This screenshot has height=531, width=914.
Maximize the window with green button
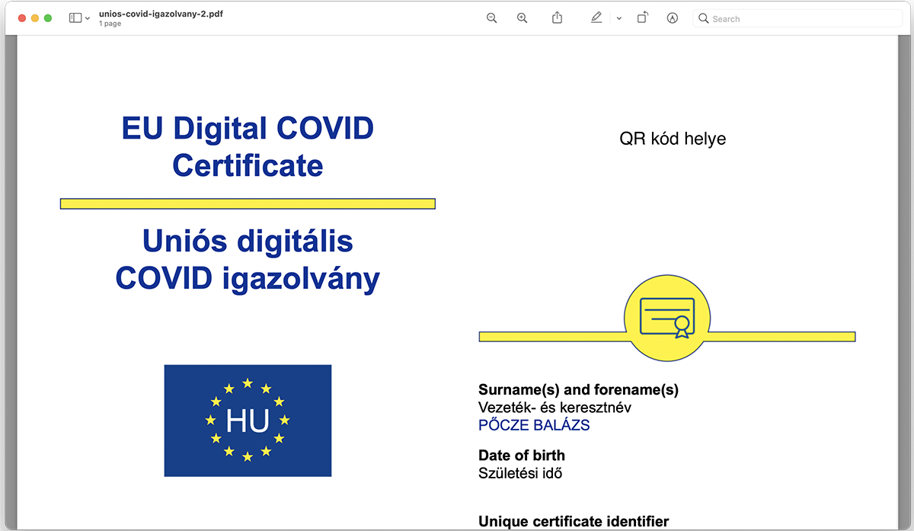[48, 18]
